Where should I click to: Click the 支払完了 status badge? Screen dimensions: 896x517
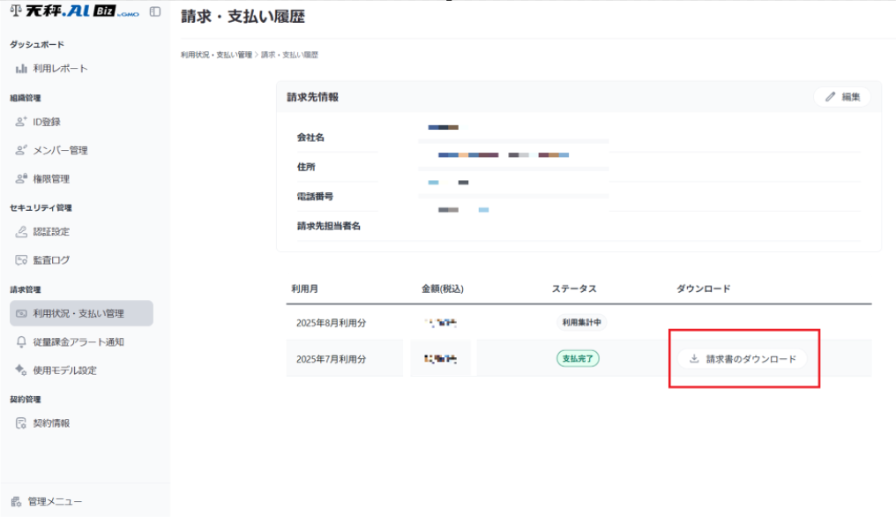click(x=578, y=359)
